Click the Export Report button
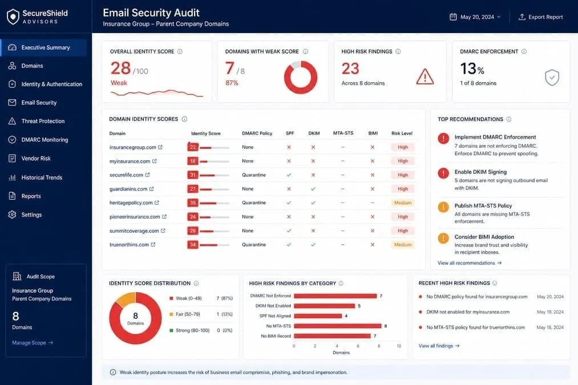This screenshot has height=385, width=578. [x=540, y=17]
